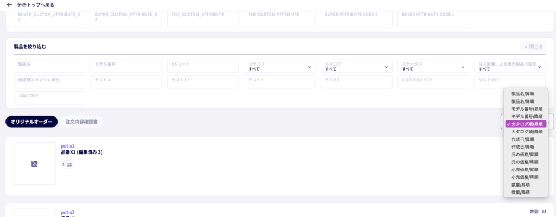
Task: Open product link pdt-x1
Action: pyautogui.click(x=68, y=146)
